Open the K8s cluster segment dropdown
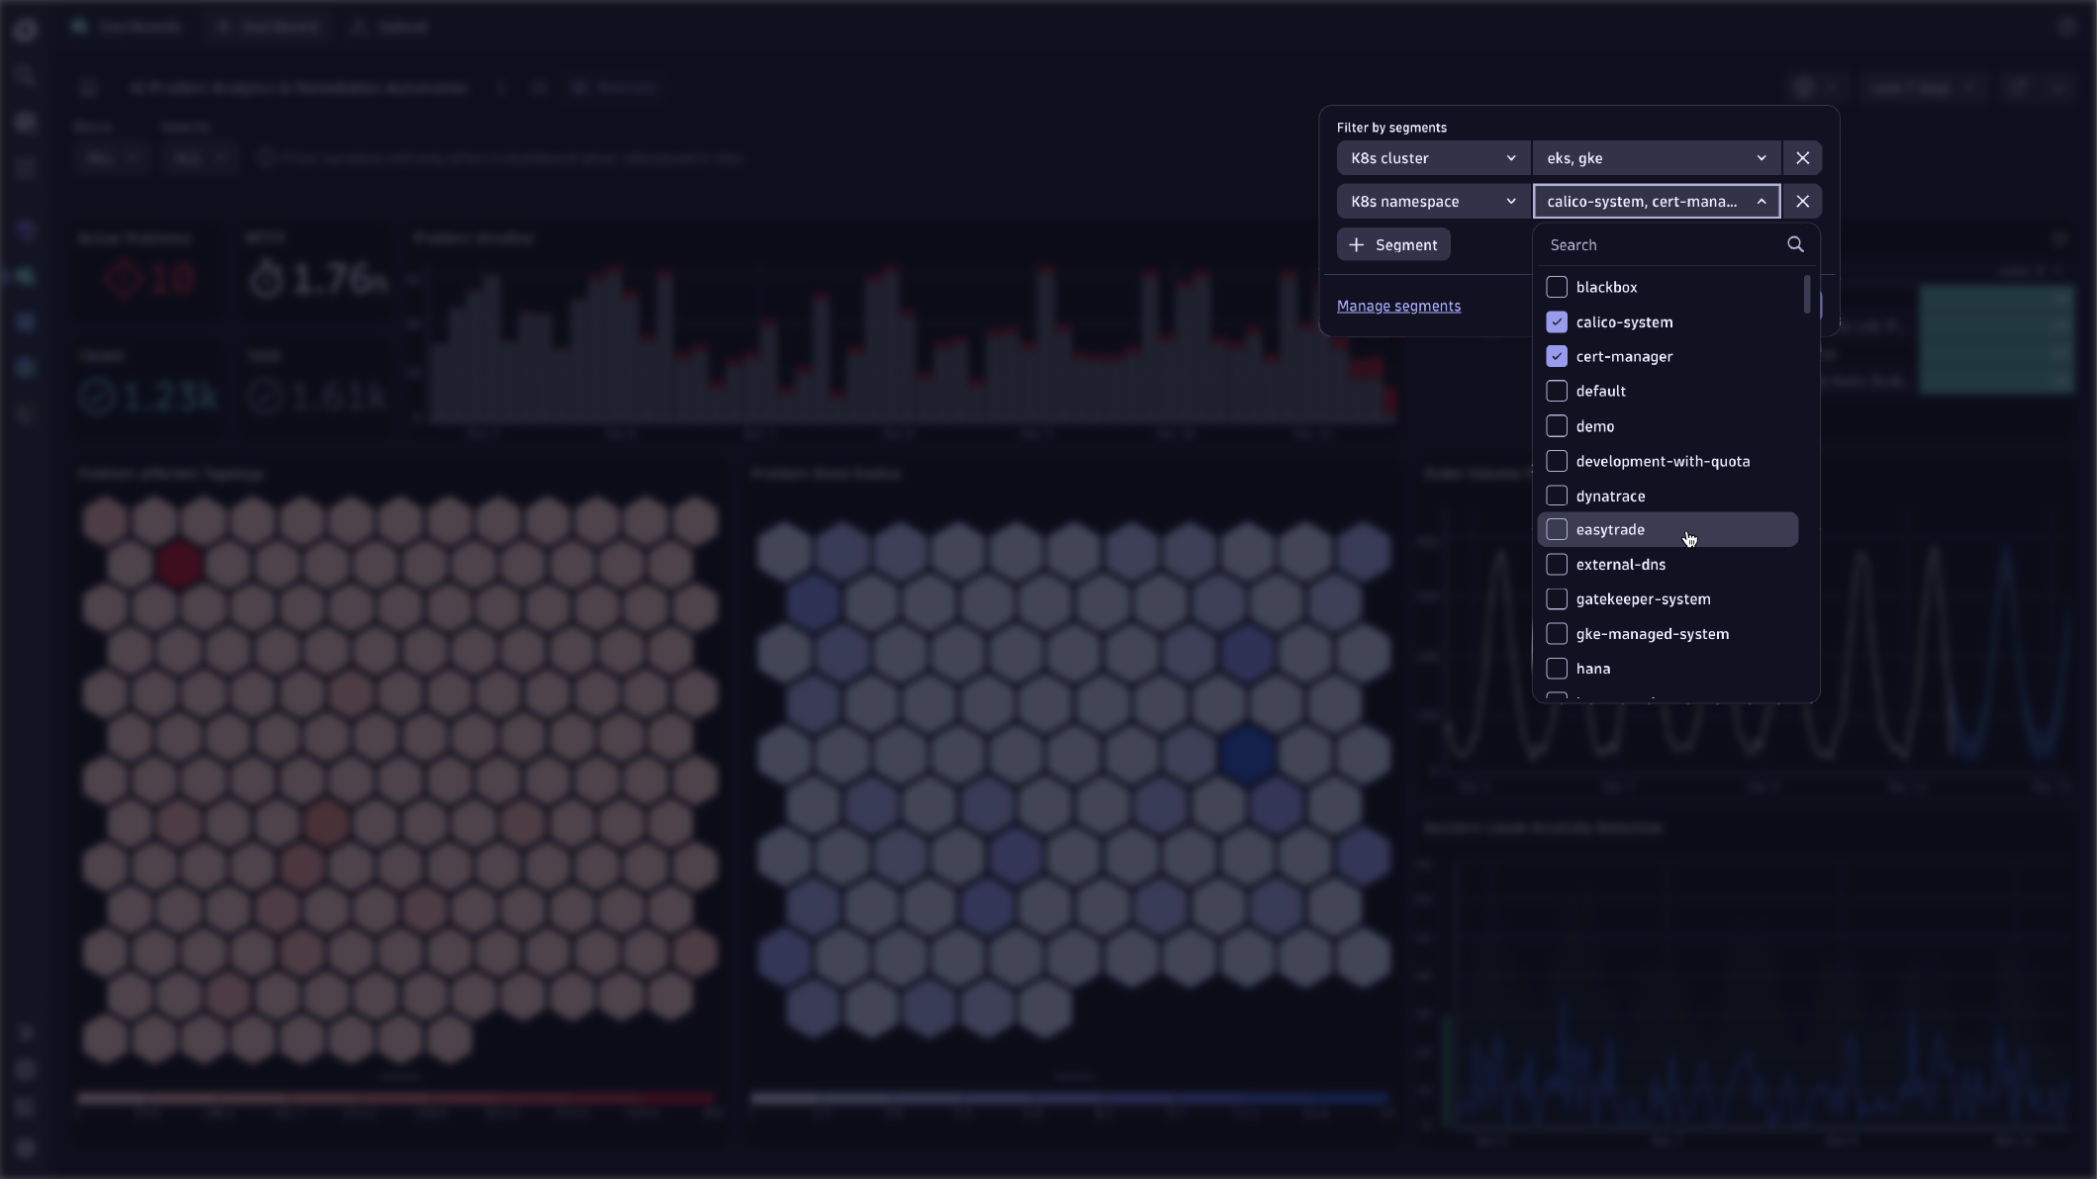2097x1179 pixels. point(1432,158)
